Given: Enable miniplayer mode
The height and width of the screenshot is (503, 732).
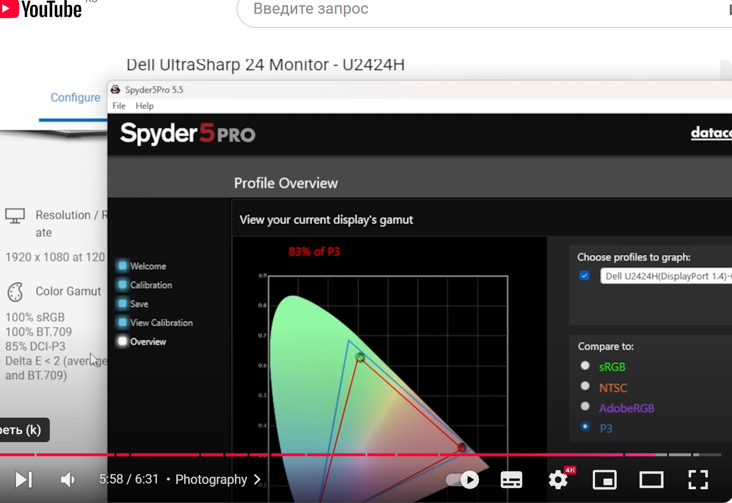Looking at the screenshot, I should (605, 479).
